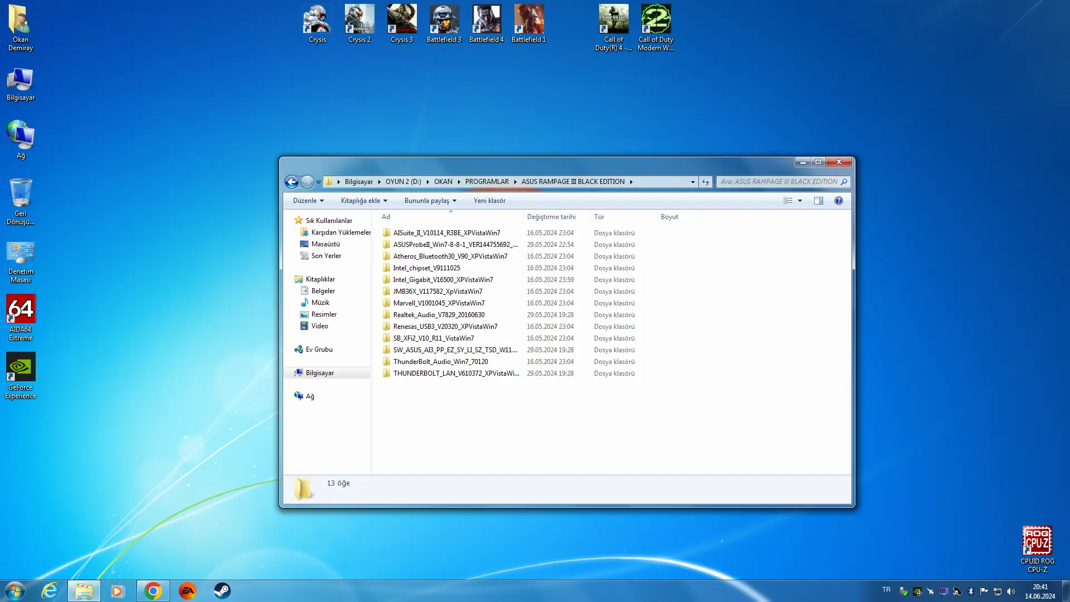Screen dimensions: 1070x602
Task: Select the AIDA64 Extreme desktop icon
Action: [x=21, y=318]
